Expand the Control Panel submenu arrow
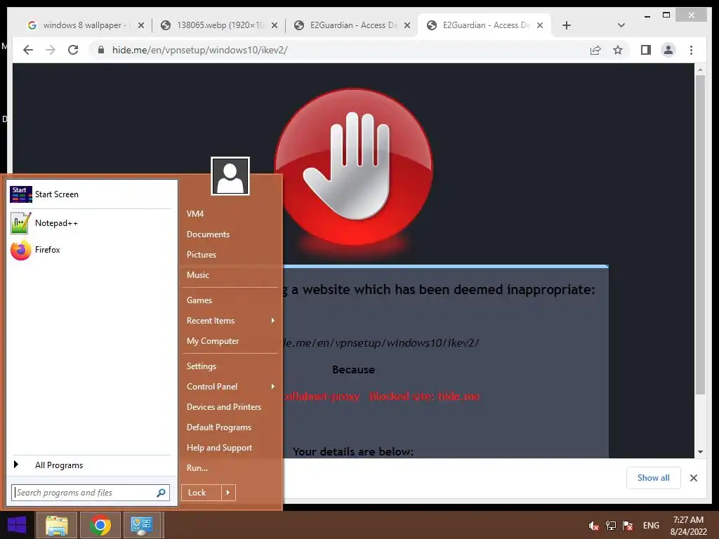 coord(273,387)
